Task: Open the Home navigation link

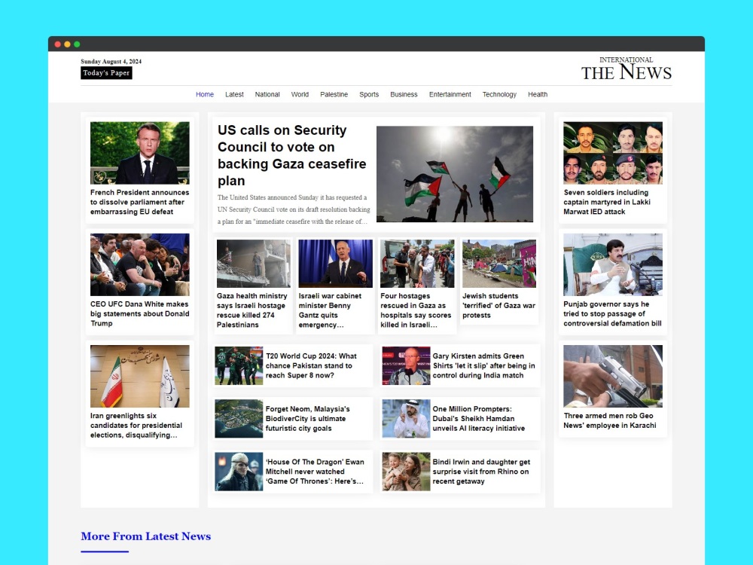Action: pyautogui.click(x=205, y=95)
